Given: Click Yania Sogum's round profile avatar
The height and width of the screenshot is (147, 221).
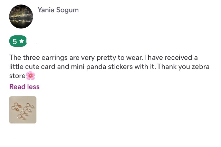Looking at the screenshot, I should point(21,17).
